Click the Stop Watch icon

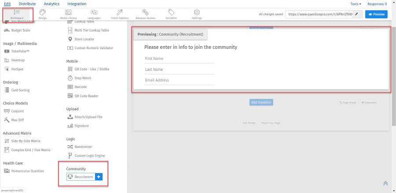[70, 78]
